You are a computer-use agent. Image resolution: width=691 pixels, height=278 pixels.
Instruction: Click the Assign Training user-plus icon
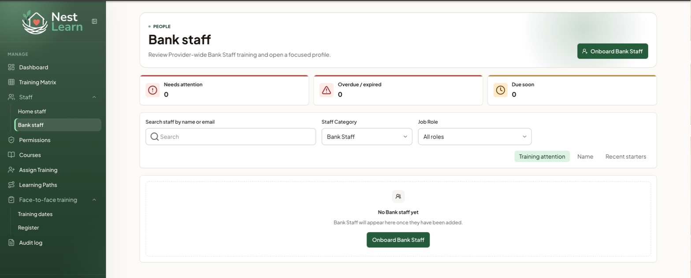11,170
